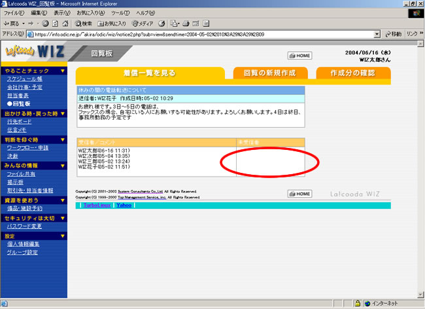Open the メディア media toolbar button
425x309 pixels.
point(148,23)
